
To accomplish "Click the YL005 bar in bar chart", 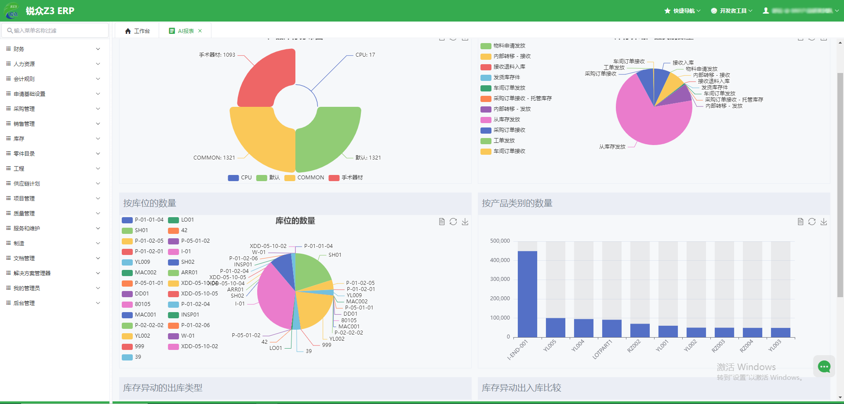I will pyautogui.click(x=555, y=328).
